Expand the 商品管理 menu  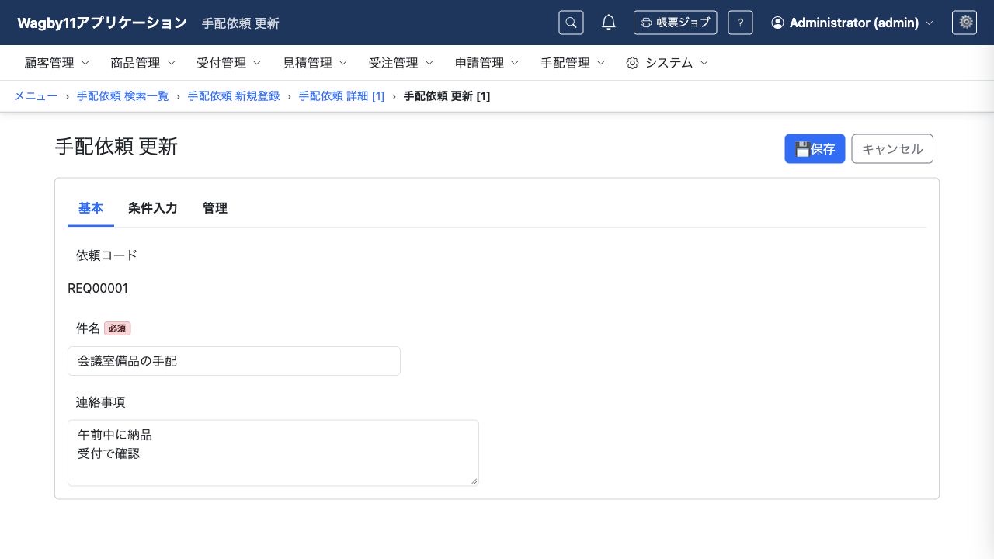[x=143, y=63]
